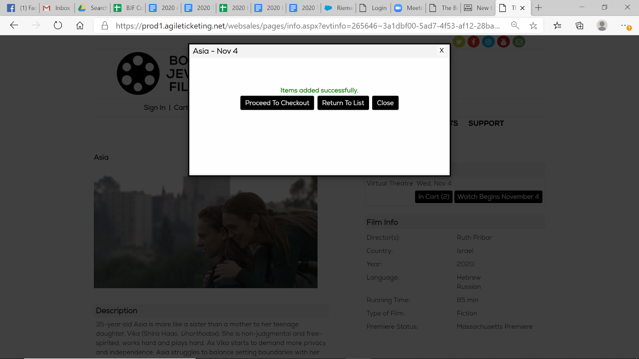Click Return To List
Viewport: 639px width, 359px height.
[x=343, y=103]
